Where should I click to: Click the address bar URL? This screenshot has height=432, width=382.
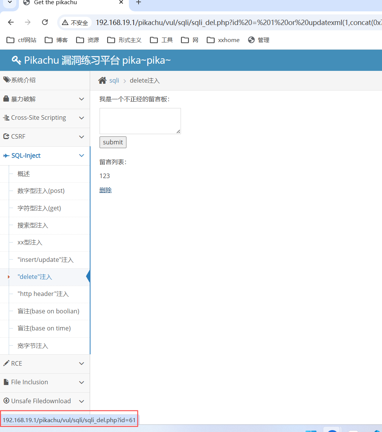tap(239, 23)
